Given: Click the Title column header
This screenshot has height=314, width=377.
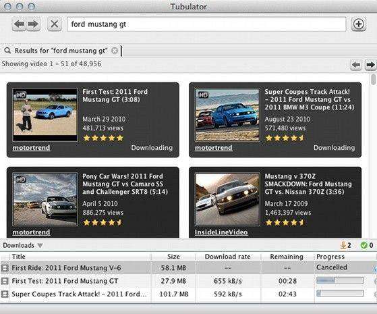Looking at the screenshot, I should [x=80, y=257].
